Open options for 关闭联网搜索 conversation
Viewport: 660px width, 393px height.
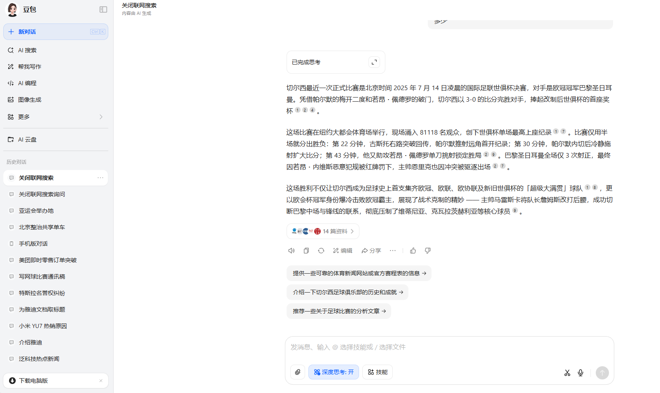pos(100,178)
